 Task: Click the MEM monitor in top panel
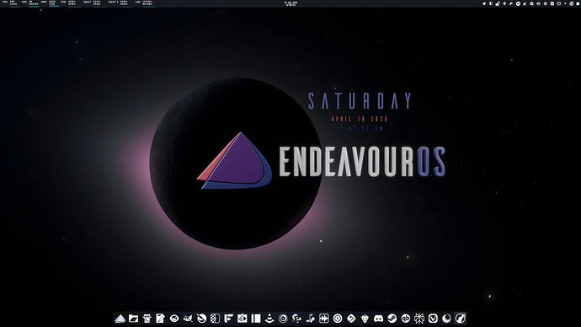coord(50,3)
